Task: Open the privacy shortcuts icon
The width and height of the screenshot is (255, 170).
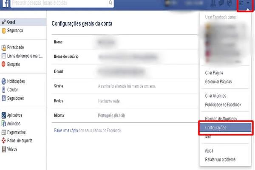Action: [x=241, y=3]
